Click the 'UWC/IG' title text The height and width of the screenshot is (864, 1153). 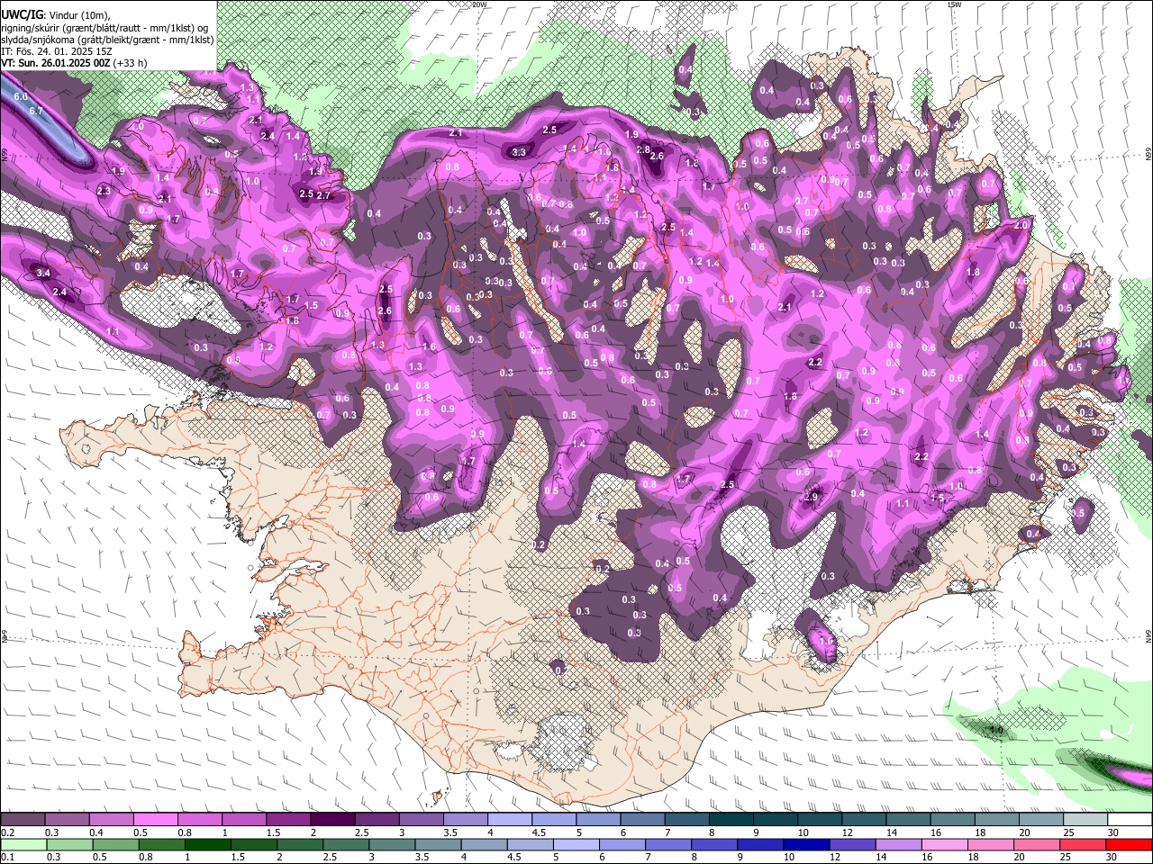click(22, 15)
